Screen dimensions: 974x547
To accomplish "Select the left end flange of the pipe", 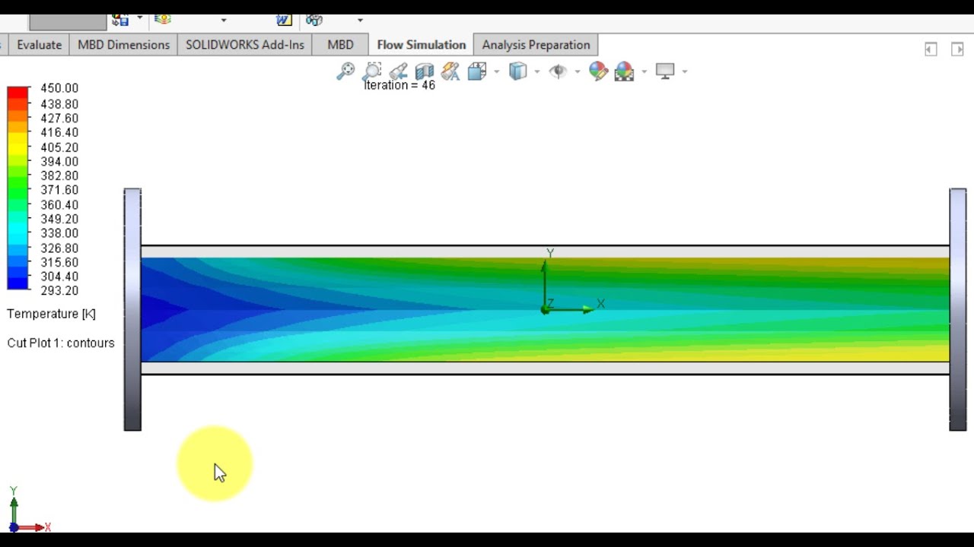I will pyautogui.click(x=132, y=309).
